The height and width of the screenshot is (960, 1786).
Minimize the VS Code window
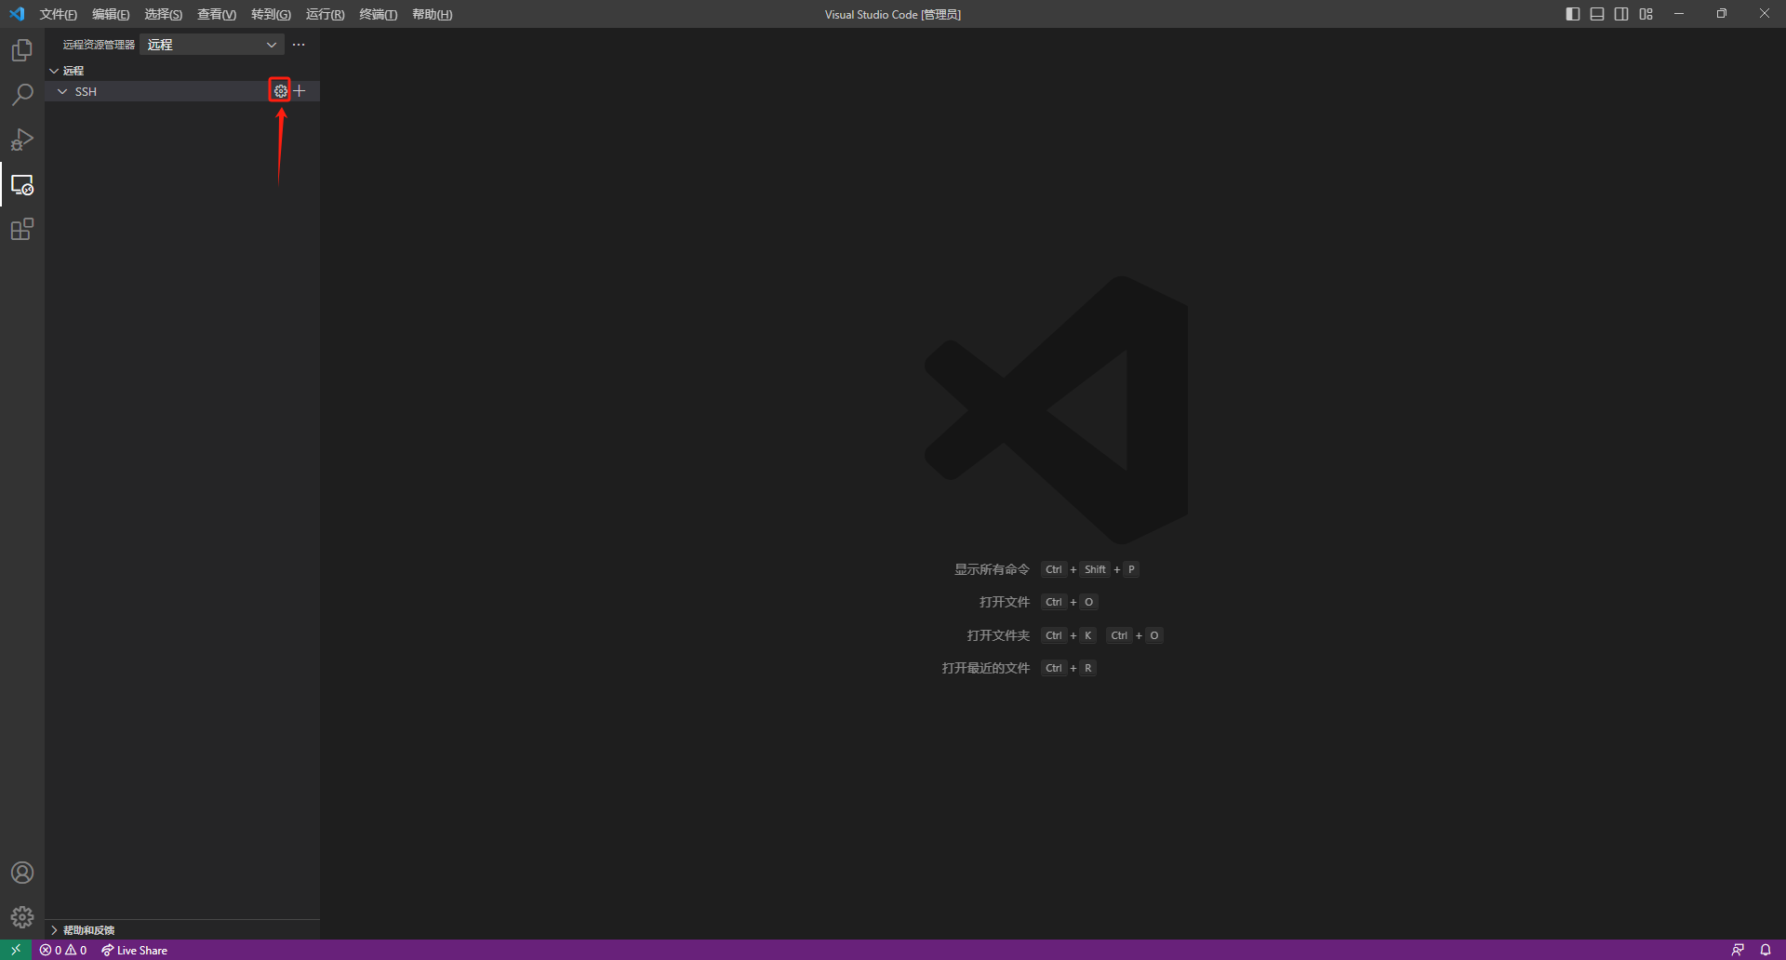pyautogui.click(x=1679, y=14)
